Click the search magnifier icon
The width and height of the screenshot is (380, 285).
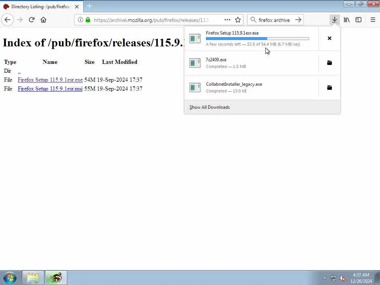coord(253,20)
